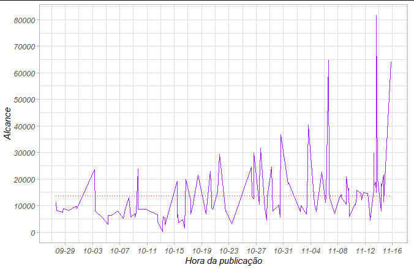Image resolution: width=414 pixels, height=270 pixels.
Task: Click the x-axis date label 10-03
Action: (92, 251)
